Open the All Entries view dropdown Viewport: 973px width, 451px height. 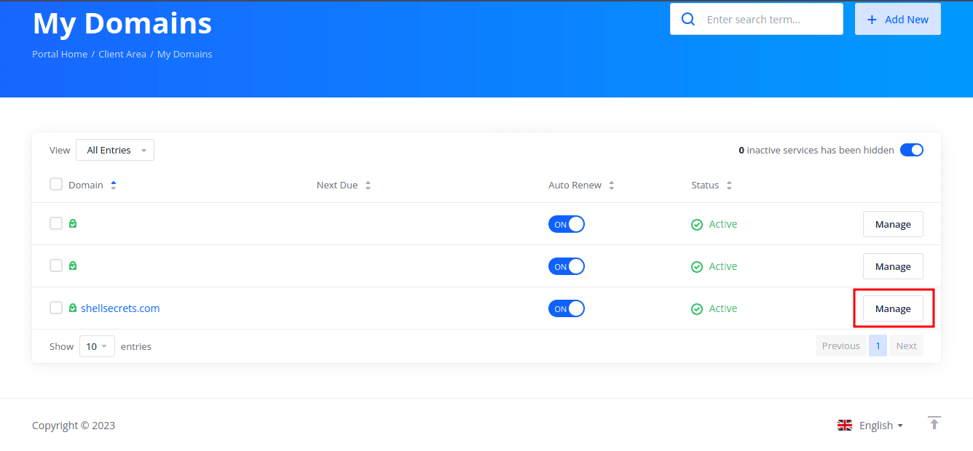[114, 149]
